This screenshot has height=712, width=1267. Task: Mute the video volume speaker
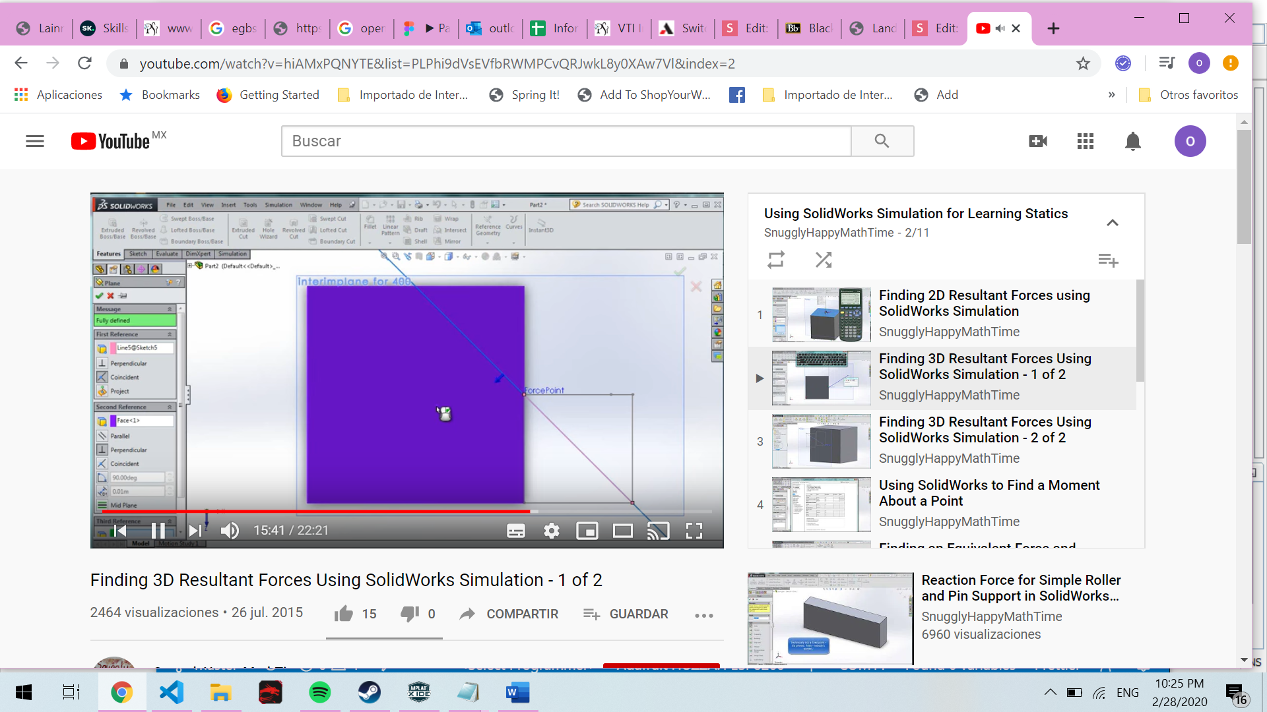(x=230, y=531)
